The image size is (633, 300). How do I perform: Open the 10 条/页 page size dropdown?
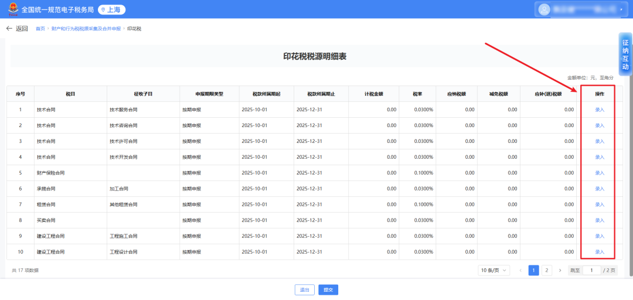[x=494, y=270]
